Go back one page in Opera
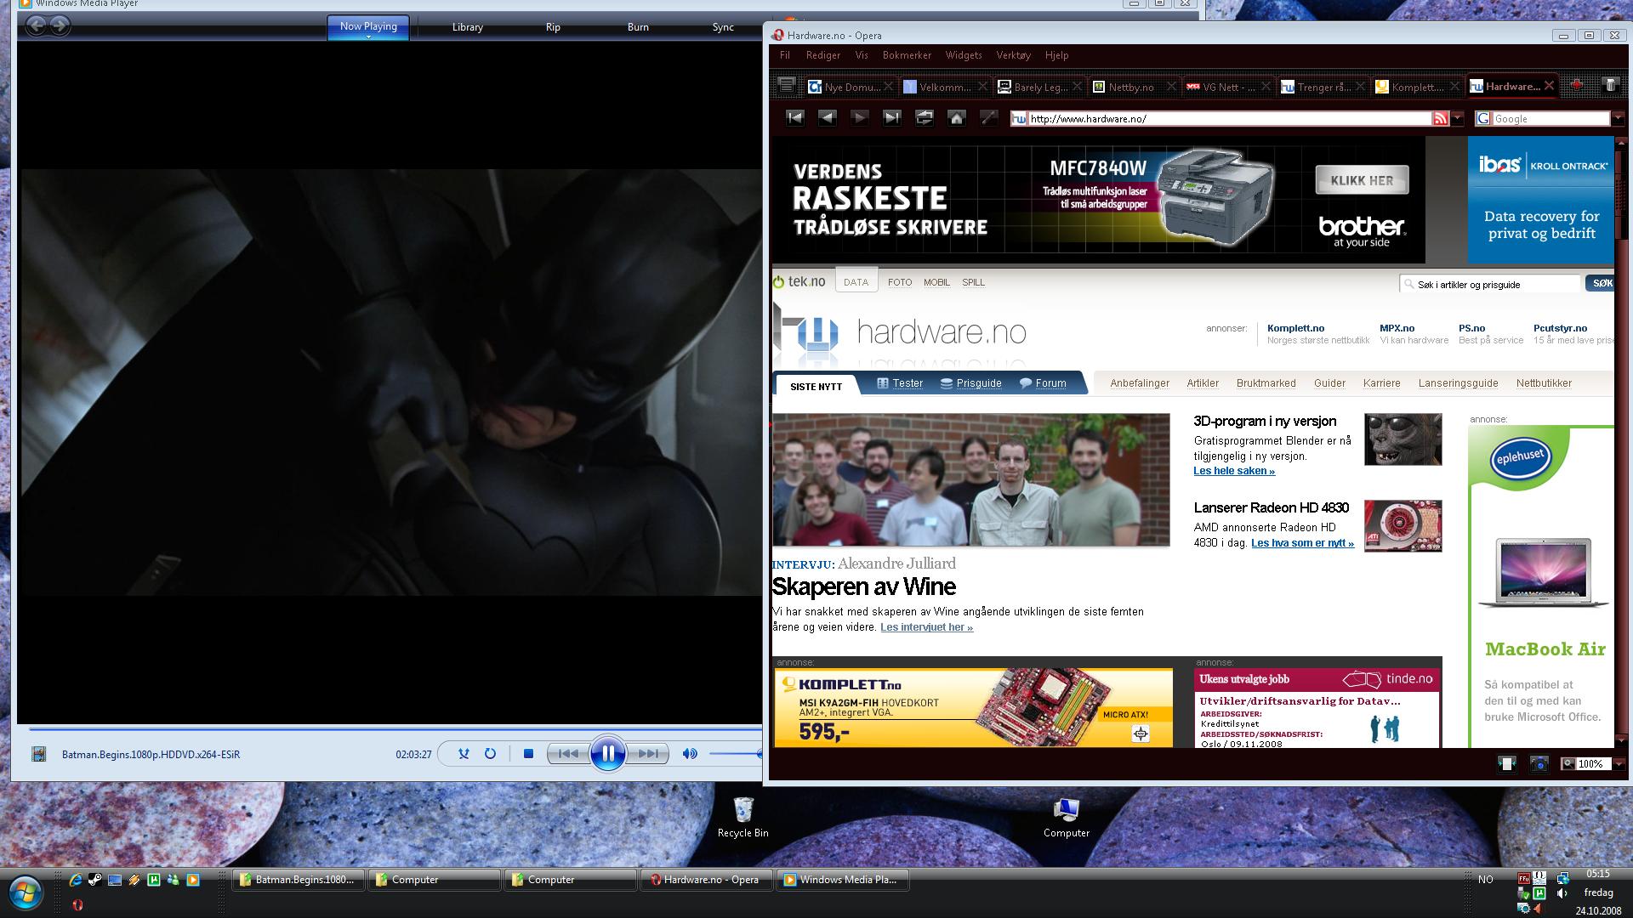 pos(827,118)
